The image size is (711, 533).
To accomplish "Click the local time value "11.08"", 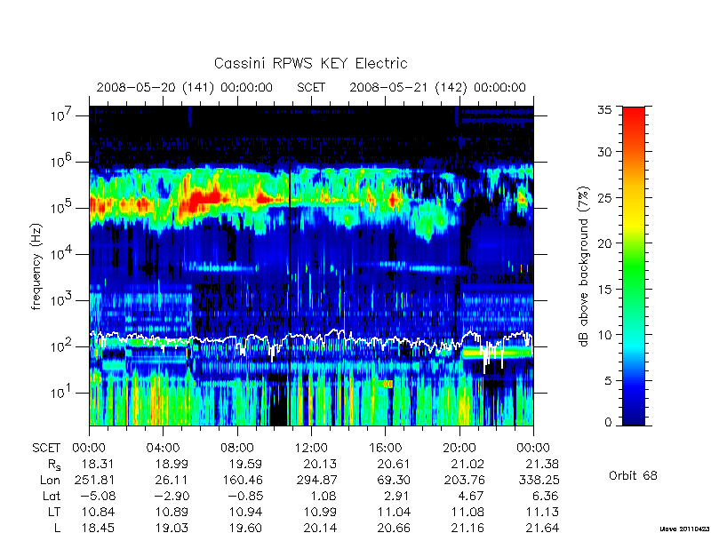I will pyautogui.click(x=468, y=512).
